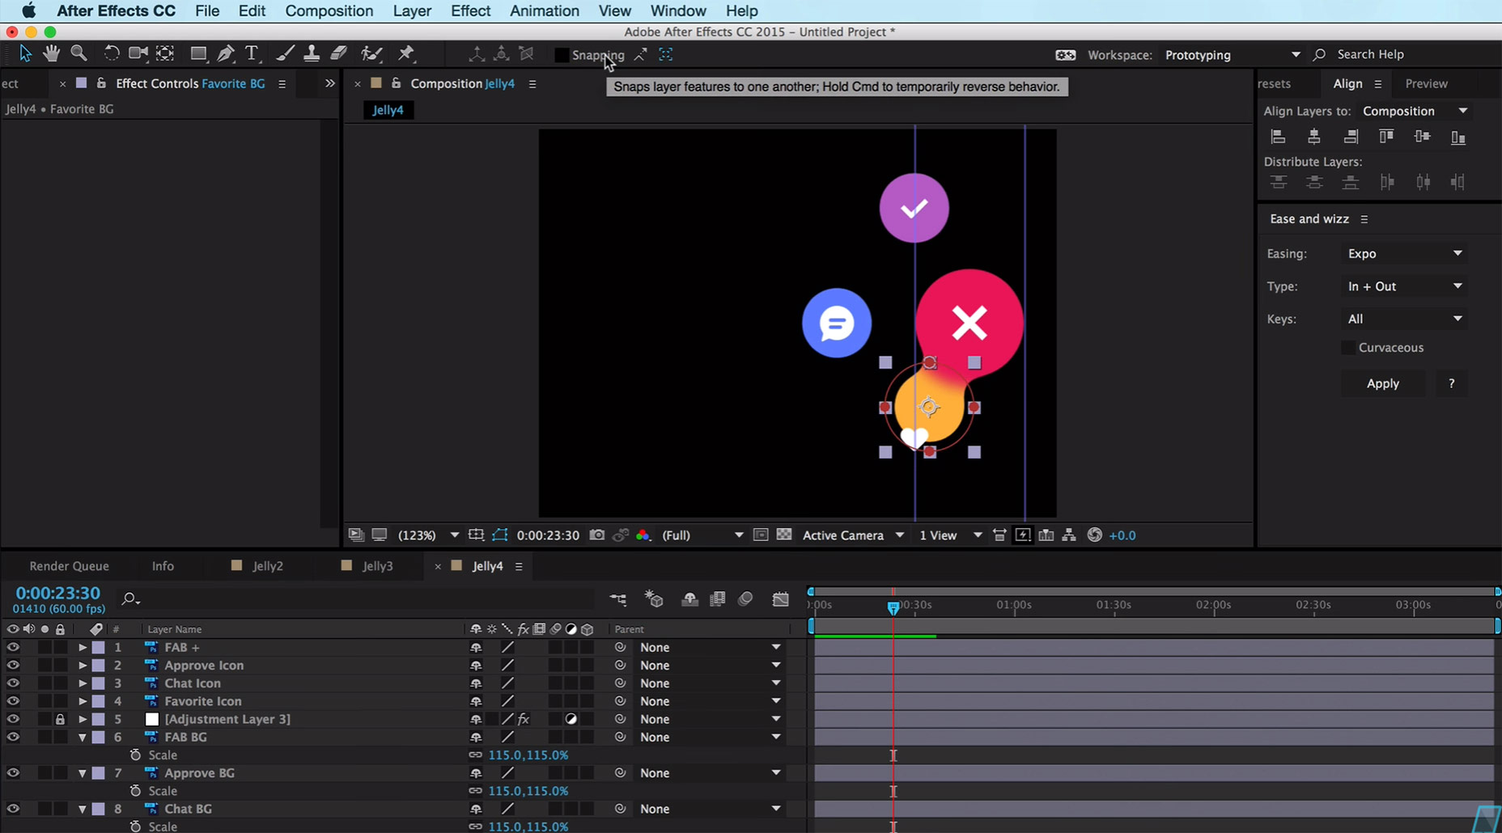Screen dimensions: 1502x833
Task: Hide the Approve Icon layer
Action: 13,665
